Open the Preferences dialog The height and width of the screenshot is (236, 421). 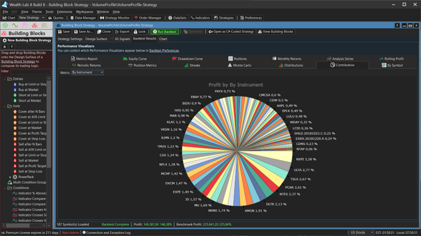(x=250, y=18)
